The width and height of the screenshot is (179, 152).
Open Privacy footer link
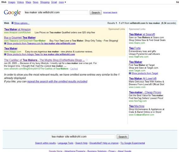(112, 151)
